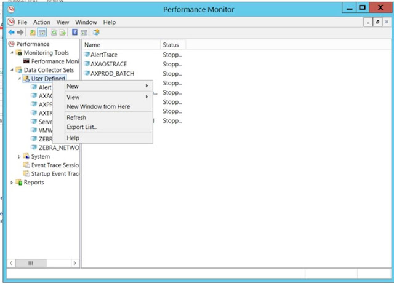Open the View menu in menu bar

point(63,22)
